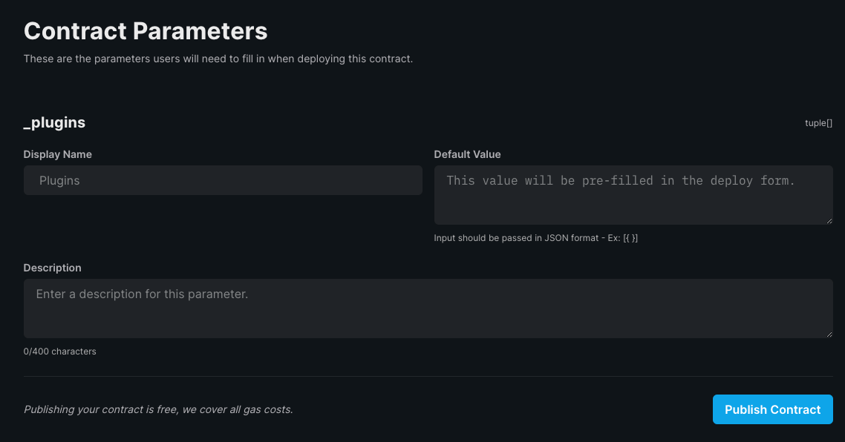The width and height of the screenshot is (845, 442).
Task: Click the free publishing gas costs note
Action: [158, 409]
